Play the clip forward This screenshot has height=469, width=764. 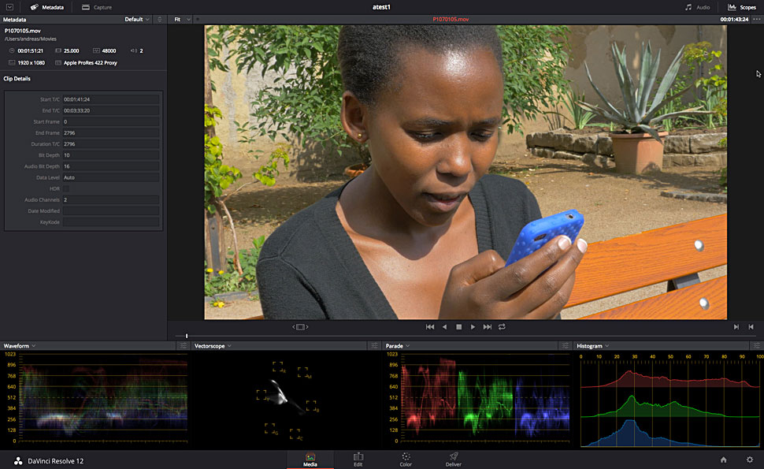tap(473, 326)
